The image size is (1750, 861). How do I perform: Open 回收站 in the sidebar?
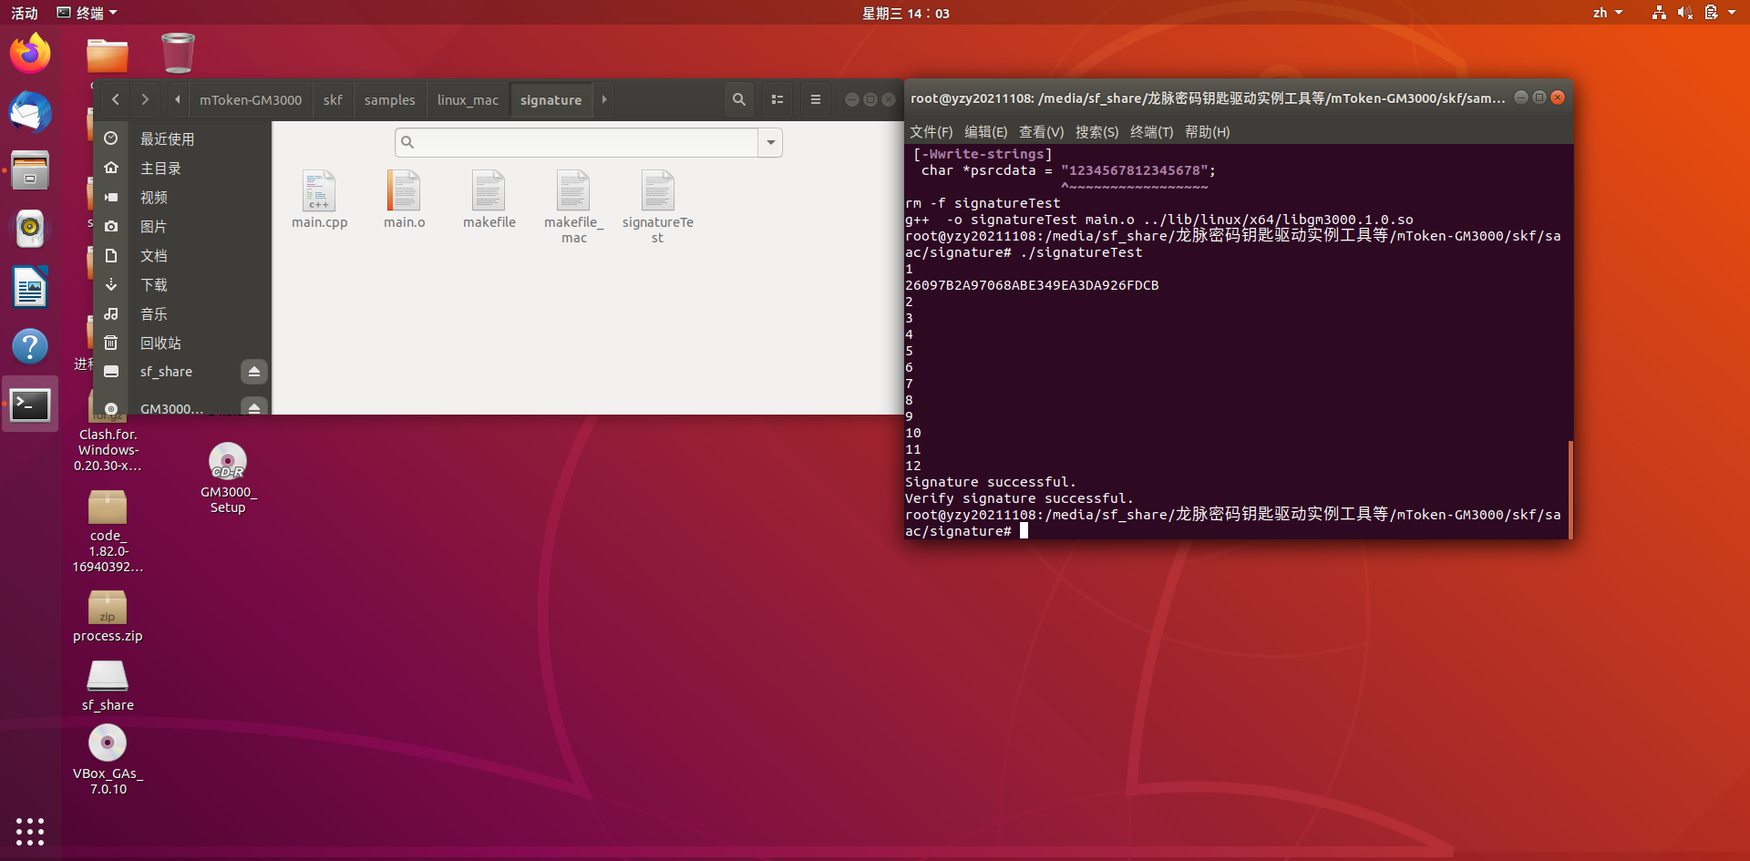182,343
